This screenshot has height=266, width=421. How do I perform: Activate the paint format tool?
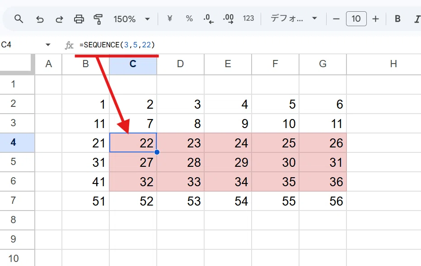pyautogui.click(x=98, y=19)
